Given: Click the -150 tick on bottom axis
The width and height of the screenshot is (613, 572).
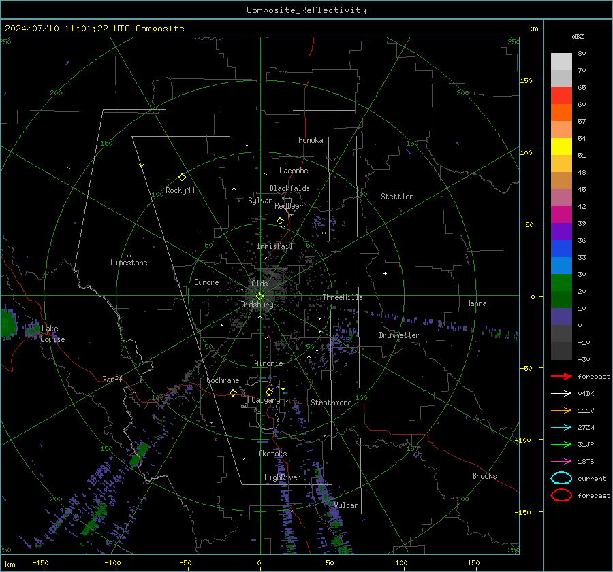Looking at the screenshot, I should [x=40, y=562].
